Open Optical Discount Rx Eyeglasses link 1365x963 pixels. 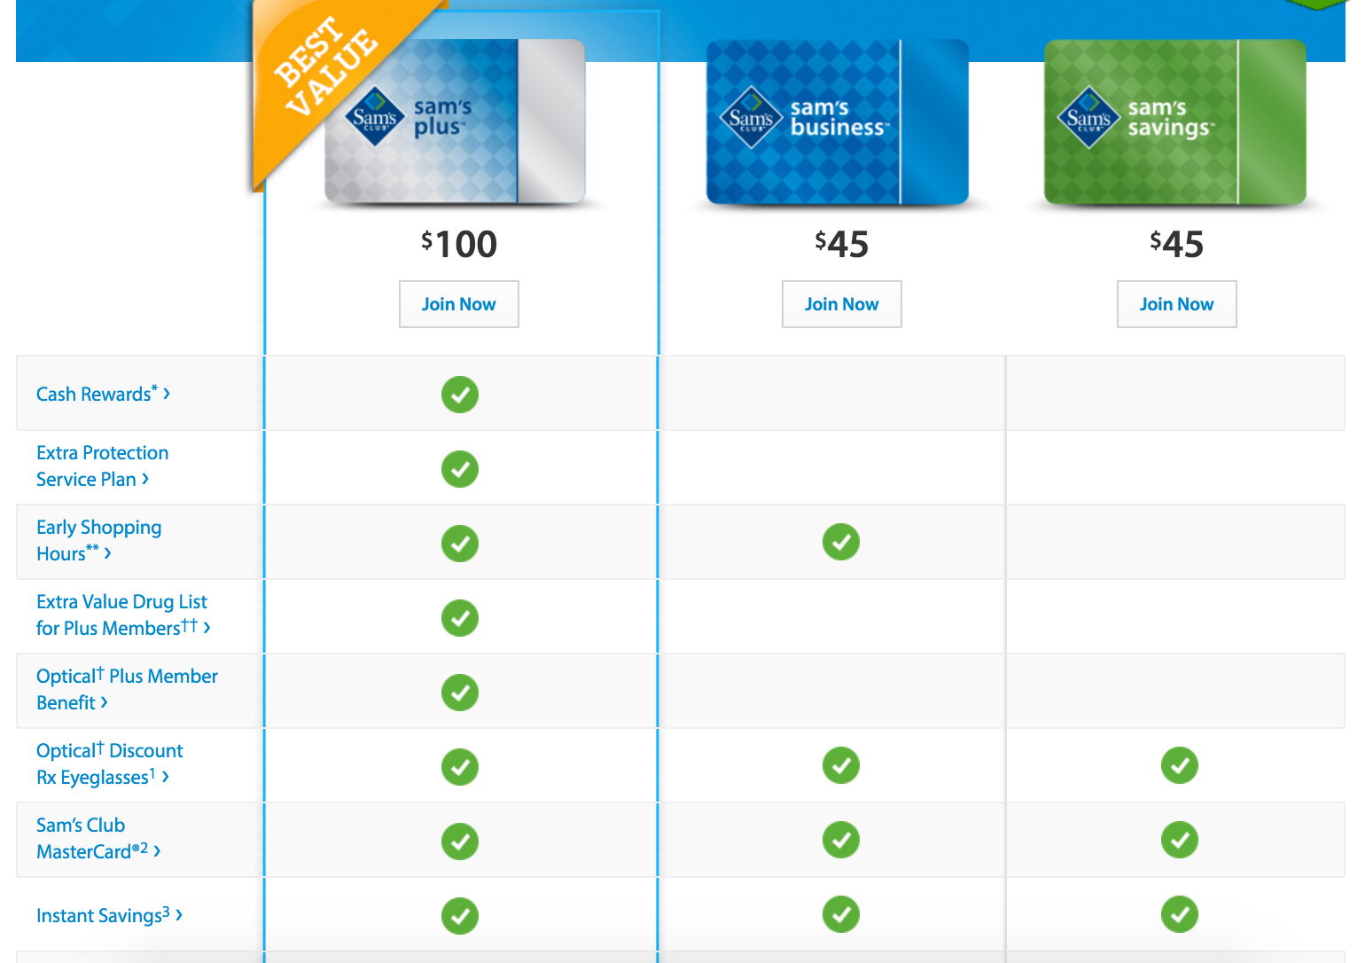(x=110, y=764)
